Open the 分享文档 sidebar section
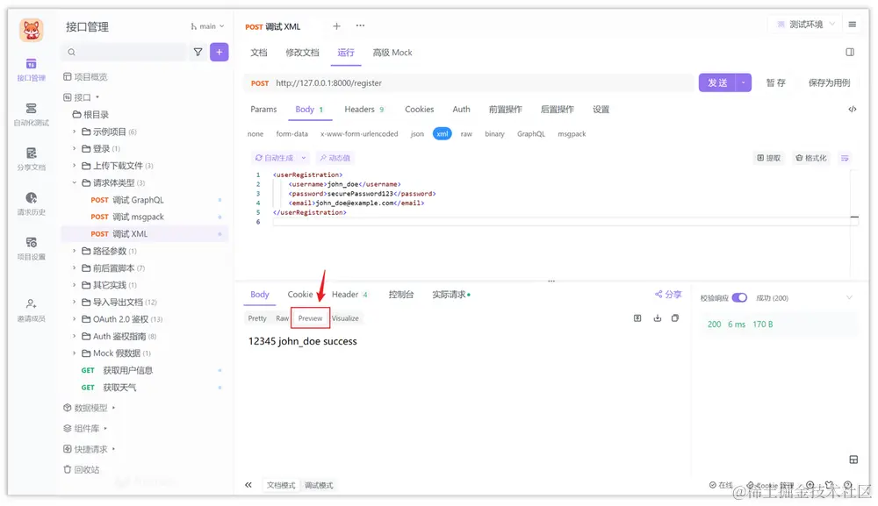 [32, 160]
